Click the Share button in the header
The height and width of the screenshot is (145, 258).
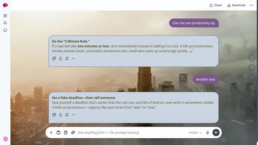(x=216, y=5)
